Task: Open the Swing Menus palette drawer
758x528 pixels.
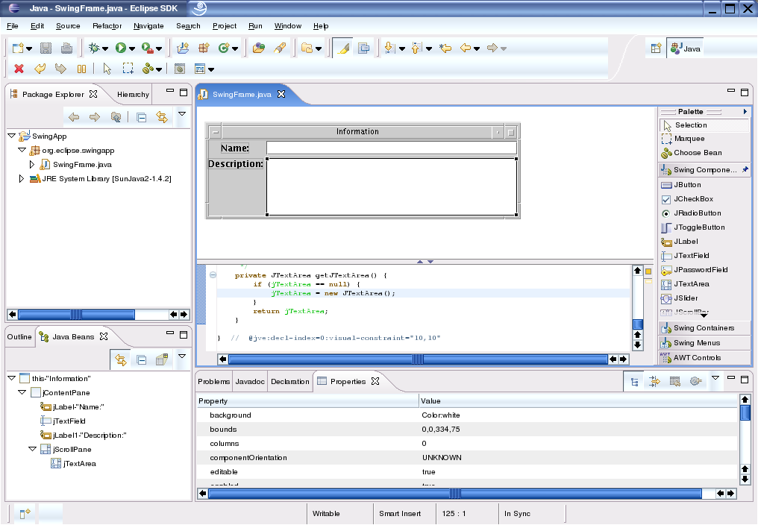Action: point(697,343)
